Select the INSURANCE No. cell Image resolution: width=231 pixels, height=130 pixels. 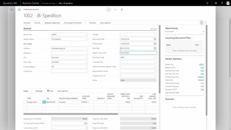(52, 102)
